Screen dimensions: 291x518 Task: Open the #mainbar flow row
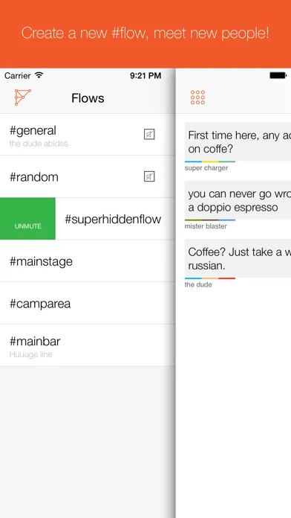pos(88,345)
